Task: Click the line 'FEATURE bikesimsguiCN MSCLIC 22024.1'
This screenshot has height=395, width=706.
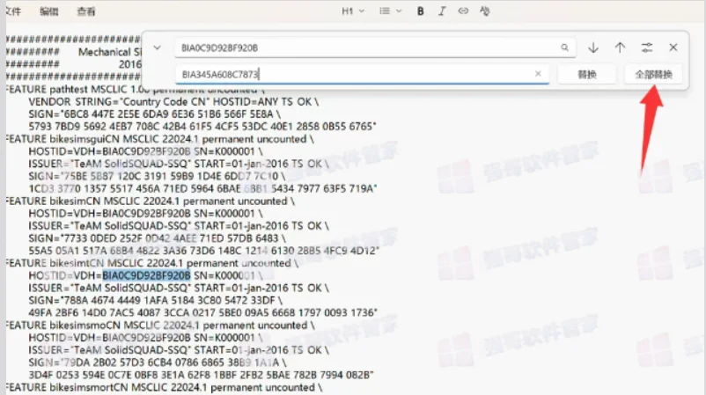Action: (x=160, y=139)
